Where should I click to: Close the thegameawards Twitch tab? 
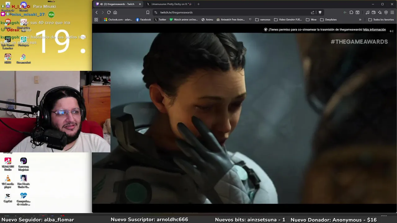pyautogui.click(x=140, y=4)
